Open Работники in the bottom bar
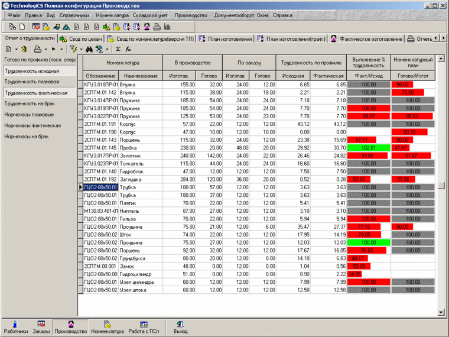The height and width of the screenshot is (337, 449). coord(16,328)
